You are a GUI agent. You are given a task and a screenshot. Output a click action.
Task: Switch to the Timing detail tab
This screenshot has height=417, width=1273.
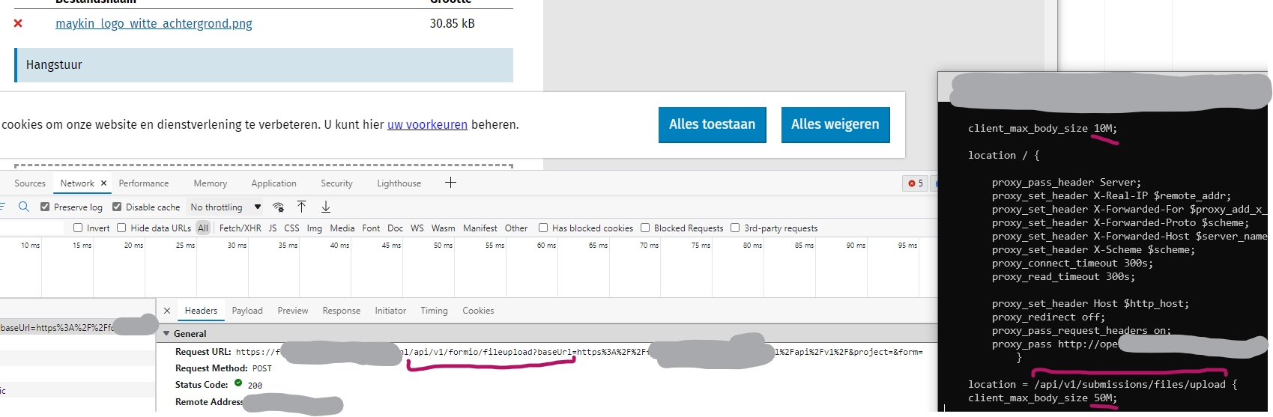click(434, 311)
